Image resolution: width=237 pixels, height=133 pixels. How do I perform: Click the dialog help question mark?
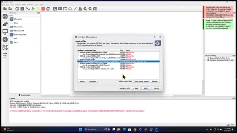coord(154,37)
